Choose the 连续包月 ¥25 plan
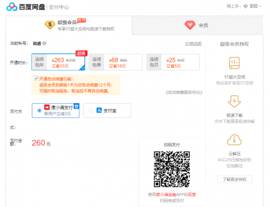The height and width of the screenshot is (207, 270). tap(173, 62)
